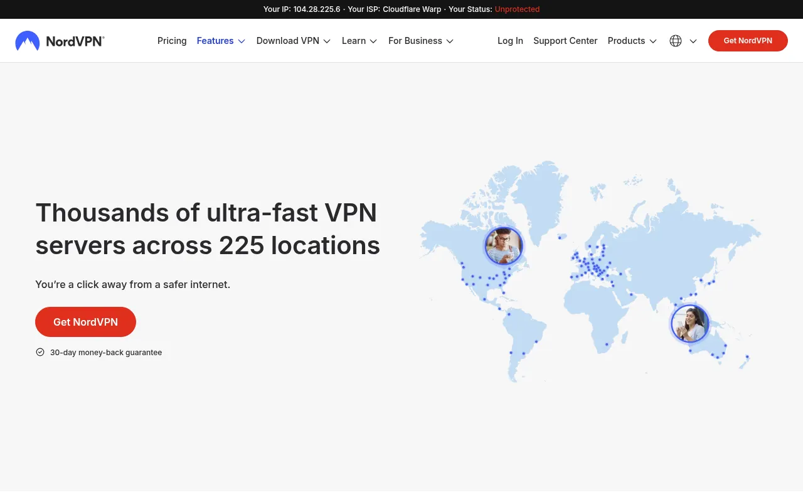Click the 30-day money-back guarantee text
The image size is (803, 502).
(106, 353)
